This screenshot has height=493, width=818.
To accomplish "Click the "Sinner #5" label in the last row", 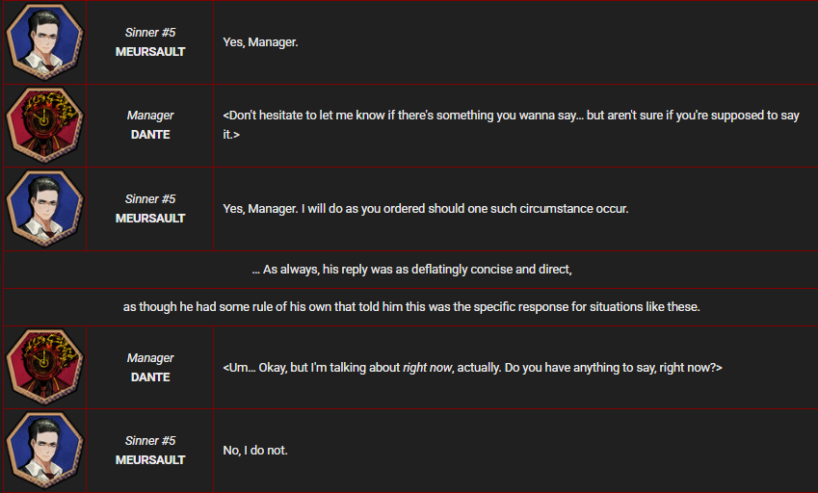I will (150, 441).
